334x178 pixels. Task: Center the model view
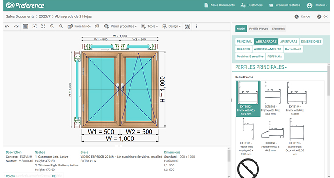pyautogui.click(x=34, y=26)
